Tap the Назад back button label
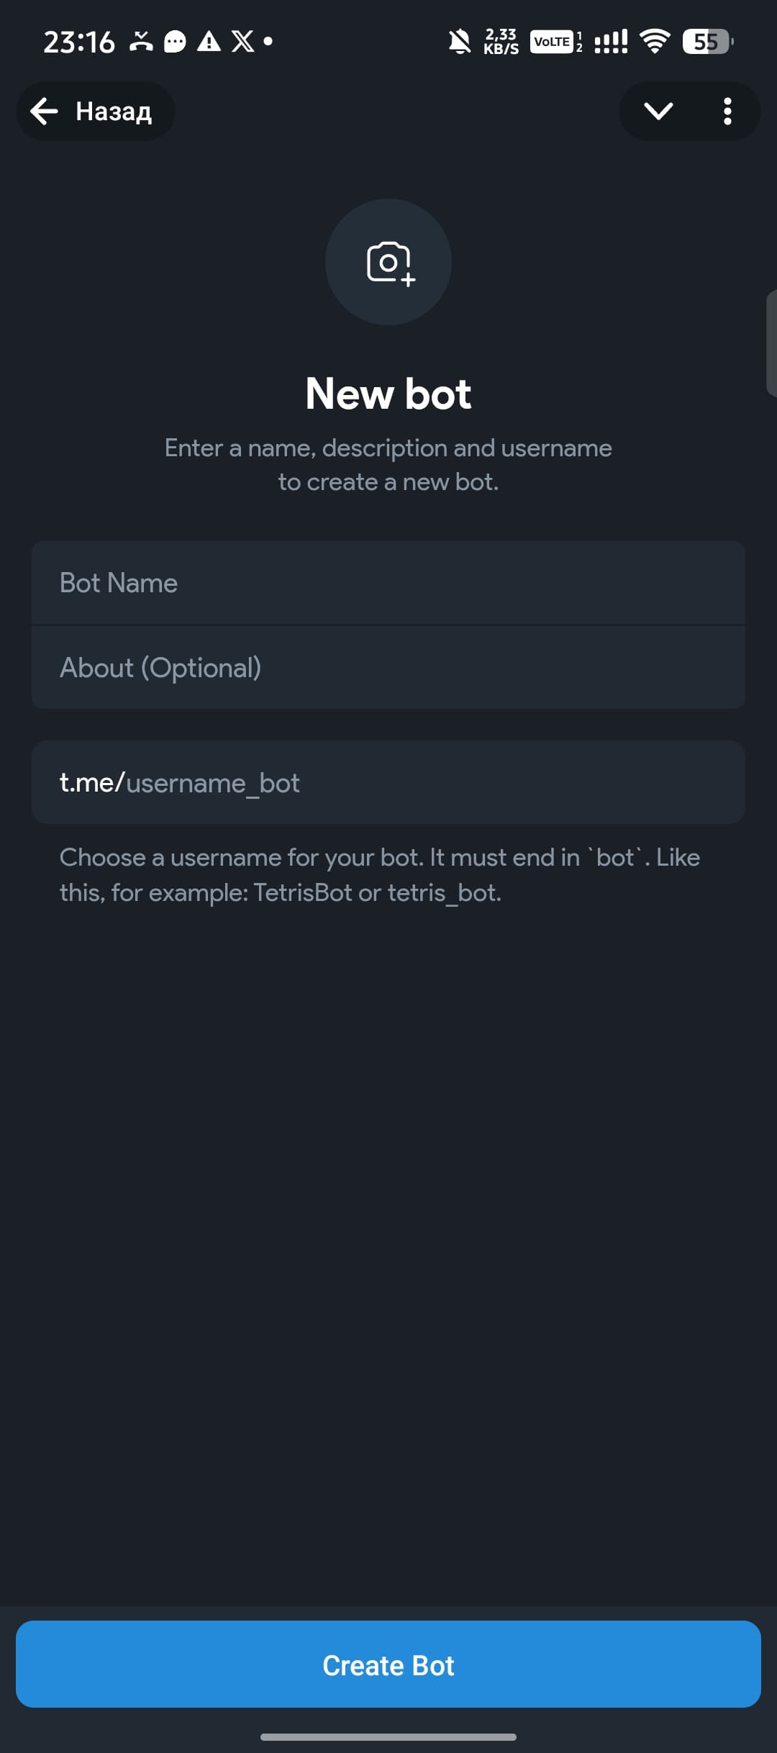Viewport: 777px width, 1753px height. click(114, 112)
